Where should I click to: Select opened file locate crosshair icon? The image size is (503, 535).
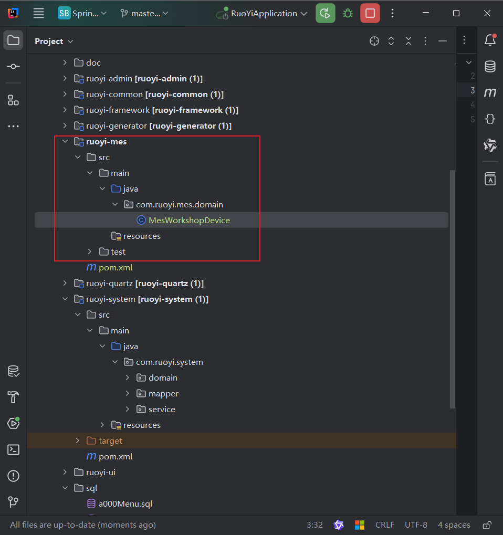click(x=374, y=41)
